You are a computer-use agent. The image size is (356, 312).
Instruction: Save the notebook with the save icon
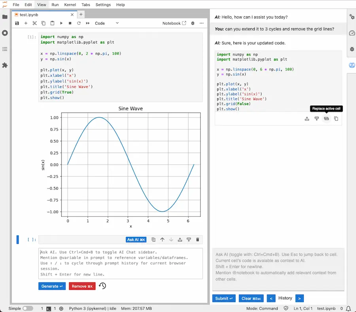coord(17,23)
